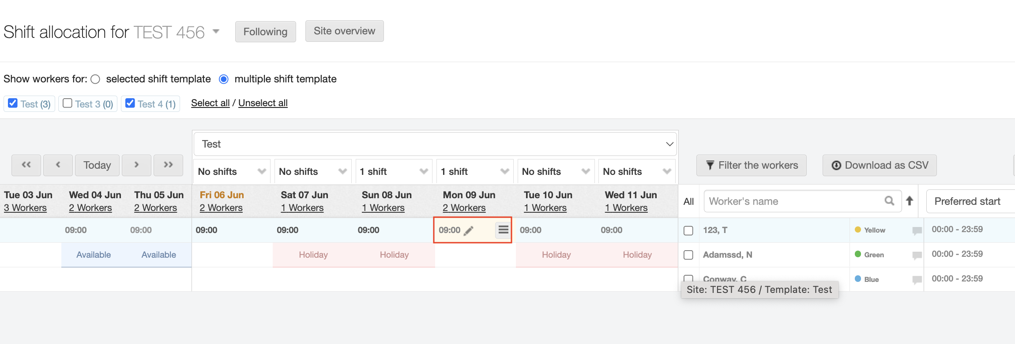Screen dimensions: 1015x344
Task: Expand the site name dropdown arrow beside TEST 456
Action: [216, 32]
